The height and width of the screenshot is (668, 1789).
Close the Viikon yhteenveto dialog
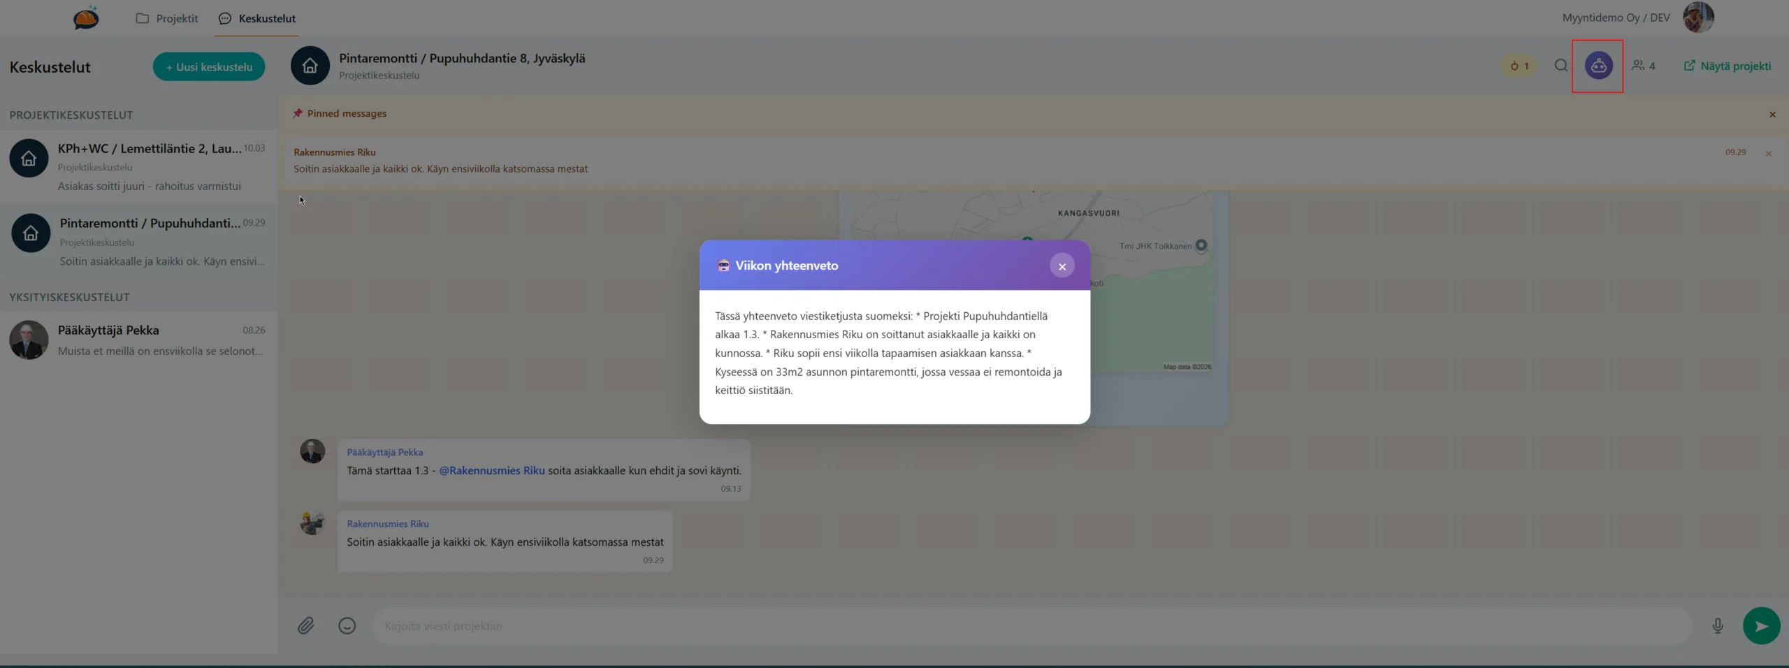(x=1062, y=266)
